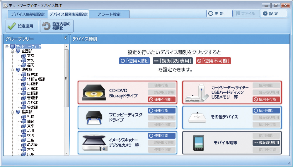Open the アラート設定 tab
Viewport: 293px width, 167px height.
click(x=109, y=14)
